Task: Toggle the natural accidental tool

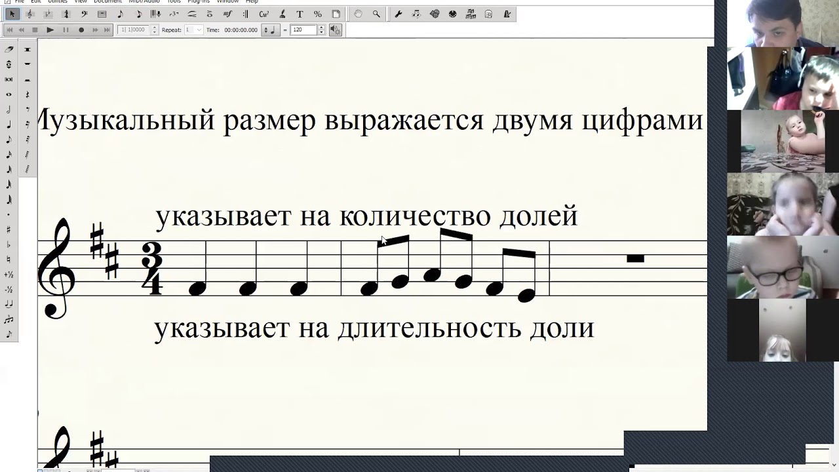Action: (x=9, y=260)
